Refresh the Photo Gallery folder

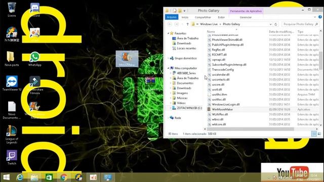coord(275,24)
